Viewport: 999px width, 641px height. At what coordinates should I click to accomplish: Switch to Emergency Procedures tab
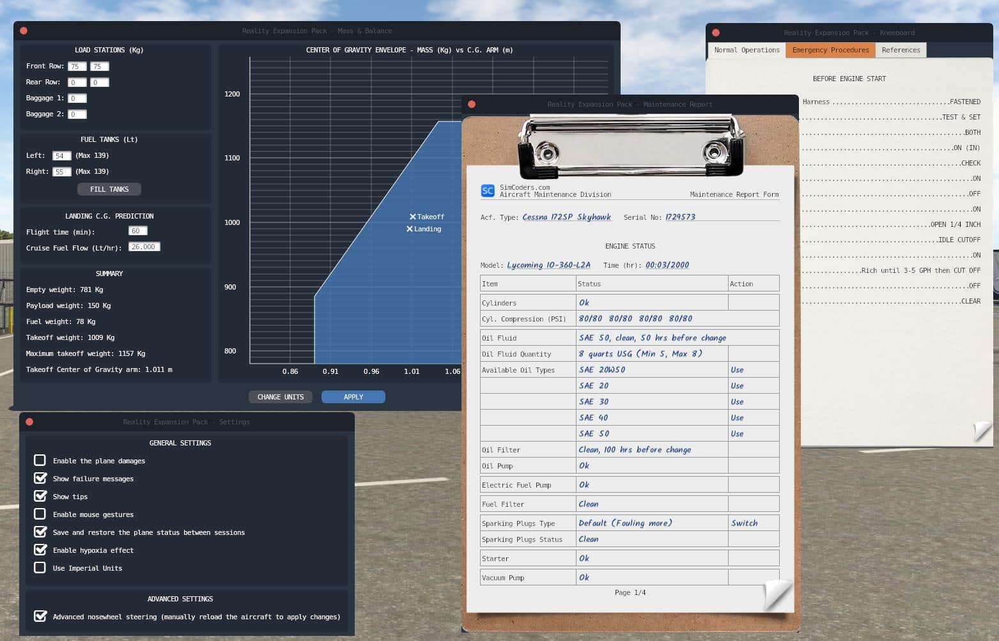(830, 50)
